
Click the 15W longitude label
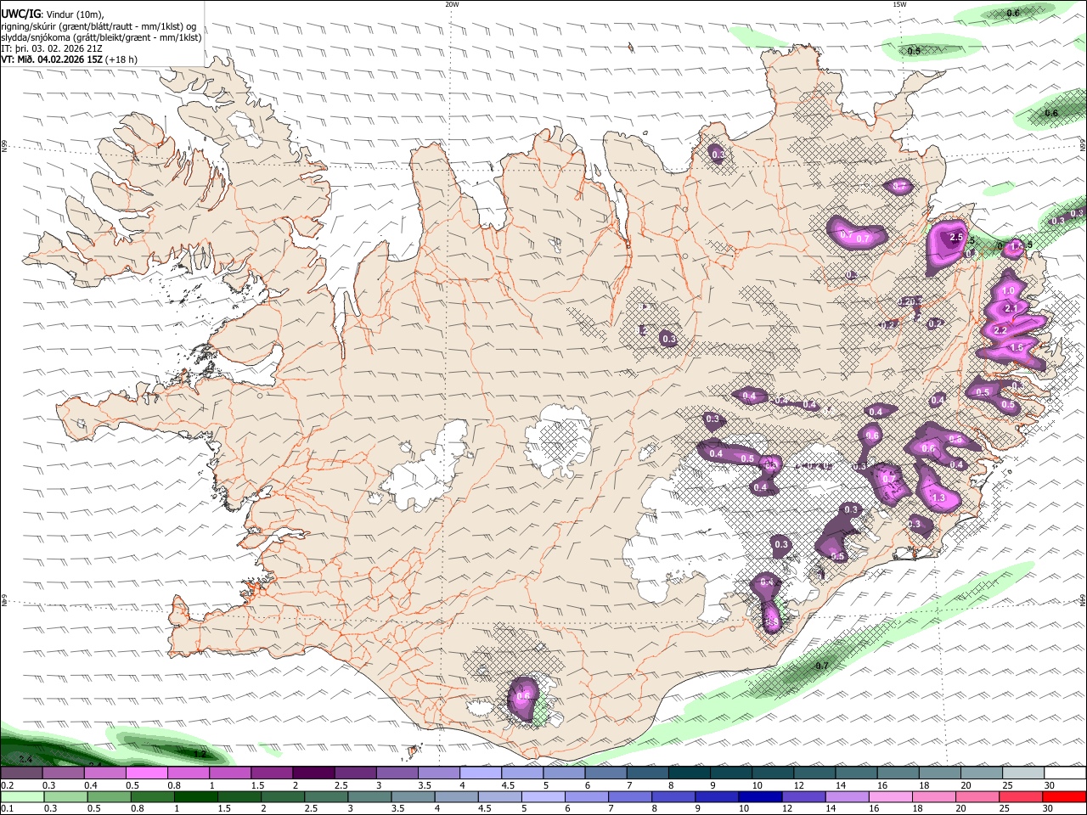[x=898, y=4]
